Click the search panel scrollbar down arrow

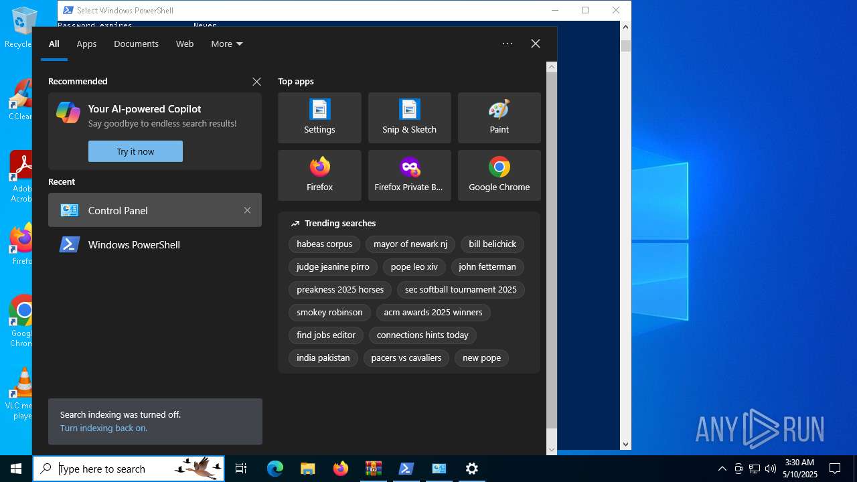(552, 450)
